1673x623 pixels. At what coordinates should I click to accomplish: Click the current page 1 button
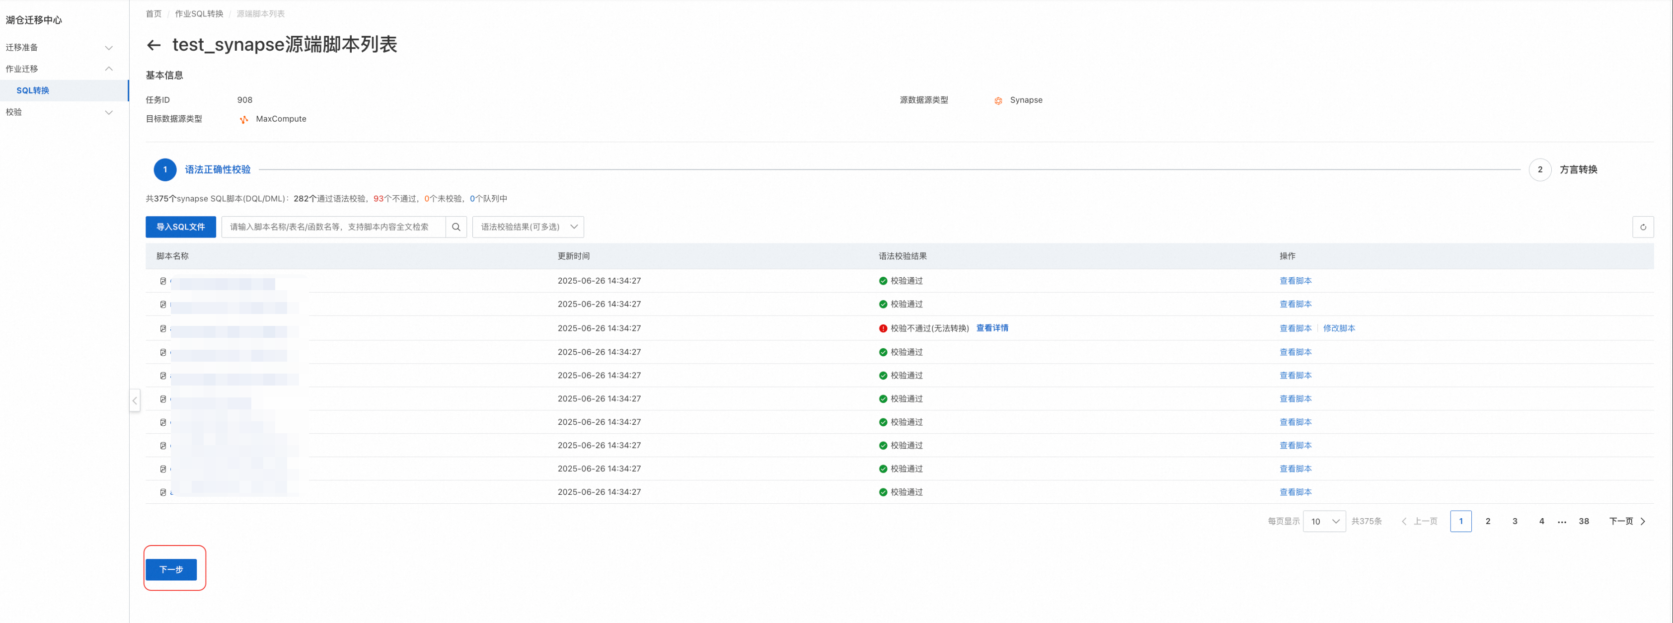[x=1460, y=522]
